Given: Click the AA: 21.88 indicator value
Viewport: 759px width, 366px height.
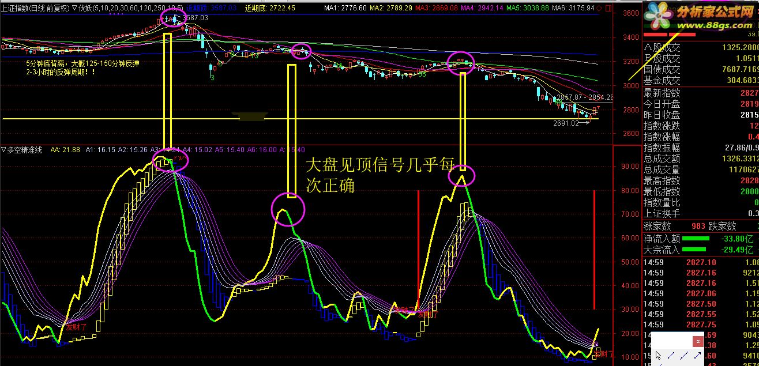Looking at the screenshot, I should coord(65,150).
